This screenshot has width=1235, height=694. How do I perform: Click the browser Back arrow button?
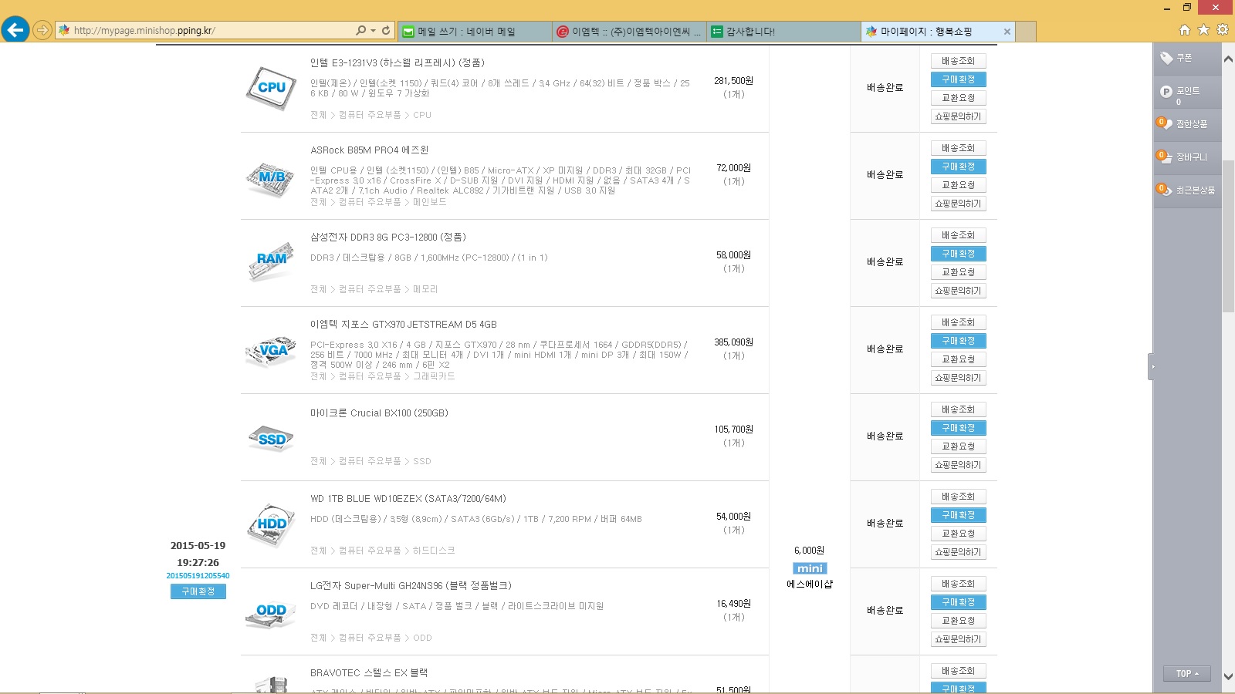click(x=15, y=30)
